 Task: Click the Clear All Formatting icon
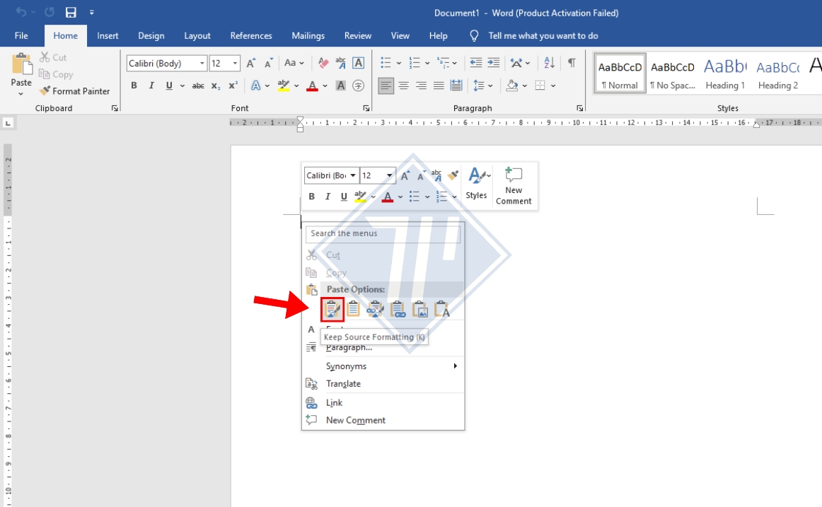click(323, 63)
